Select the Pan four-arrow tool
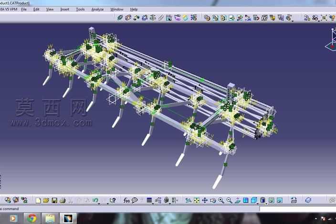This screenshot has width=336, height=224. [205, 201]
